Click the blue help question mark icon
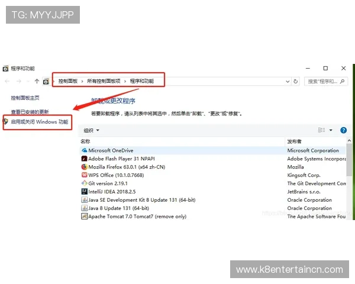 [343, 130]
